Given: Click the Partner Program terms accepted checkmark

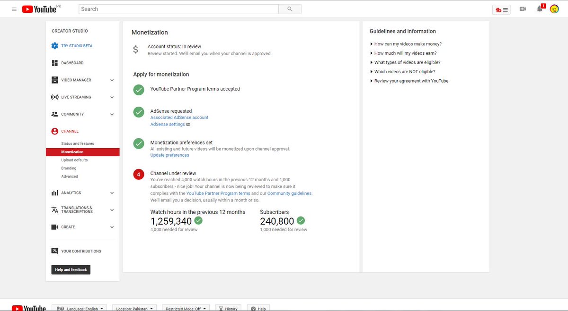Looking at the screenshot, I should (139, 90).
